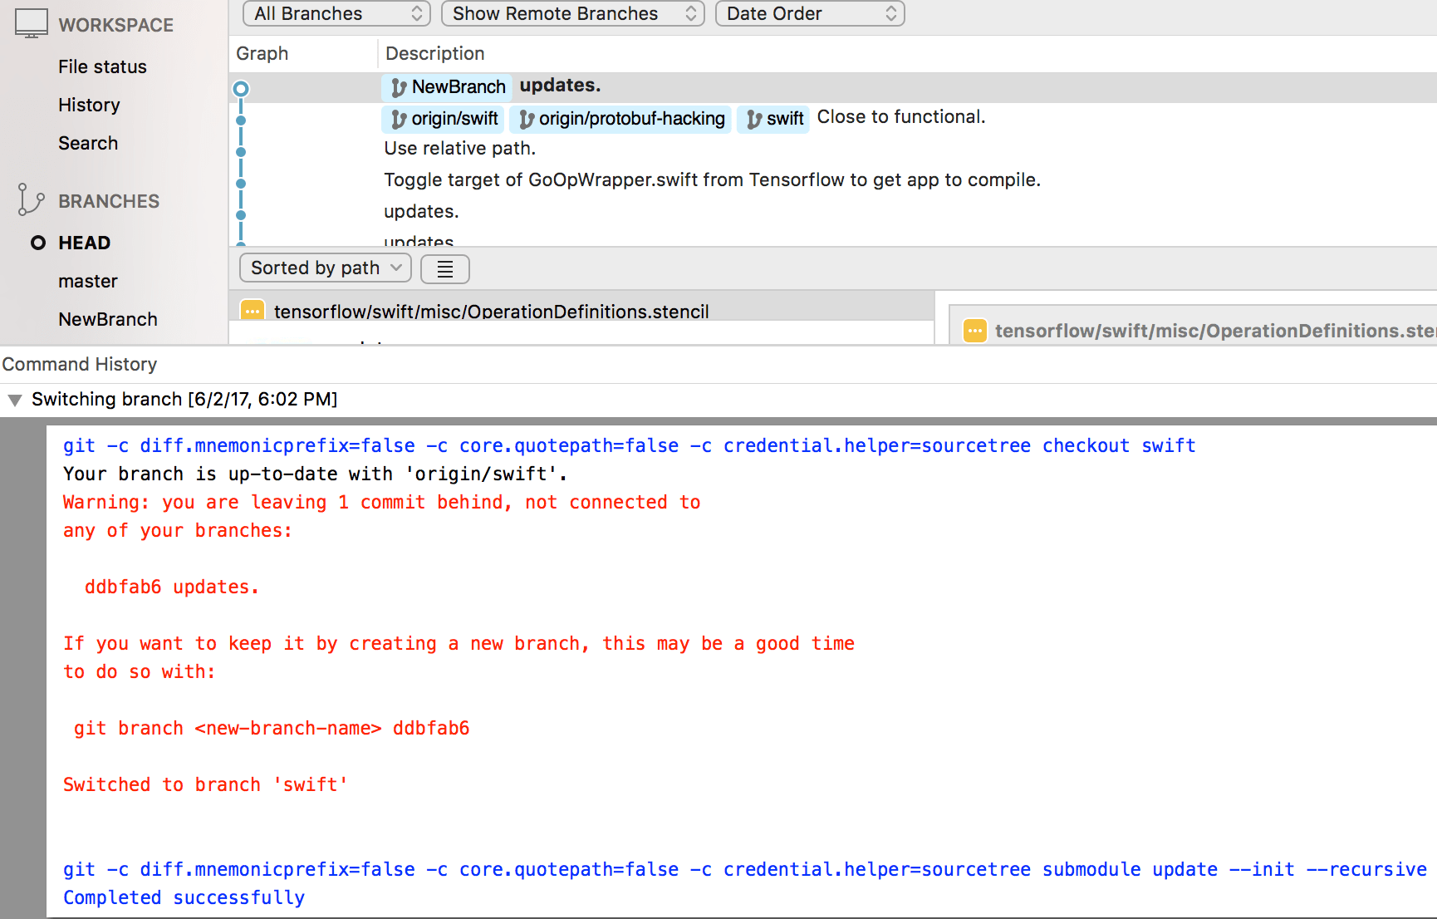Image resolution: width=1437 pixels, height=919 pixels.
Task: Click the 'Switching branch [6/2/17, 6:02 PM]' title
Action: coord(184,400)
